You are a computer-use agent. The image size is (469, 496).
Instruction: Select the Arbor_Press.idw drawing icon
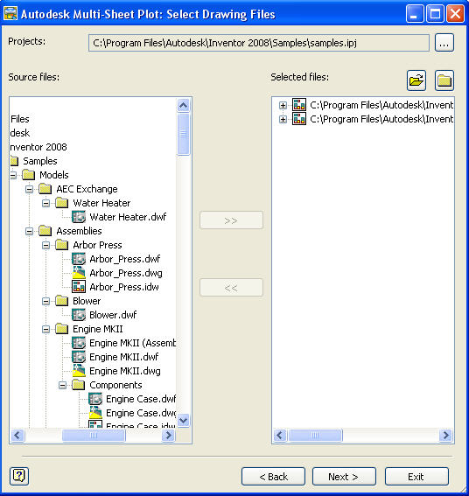click(79, 287)
